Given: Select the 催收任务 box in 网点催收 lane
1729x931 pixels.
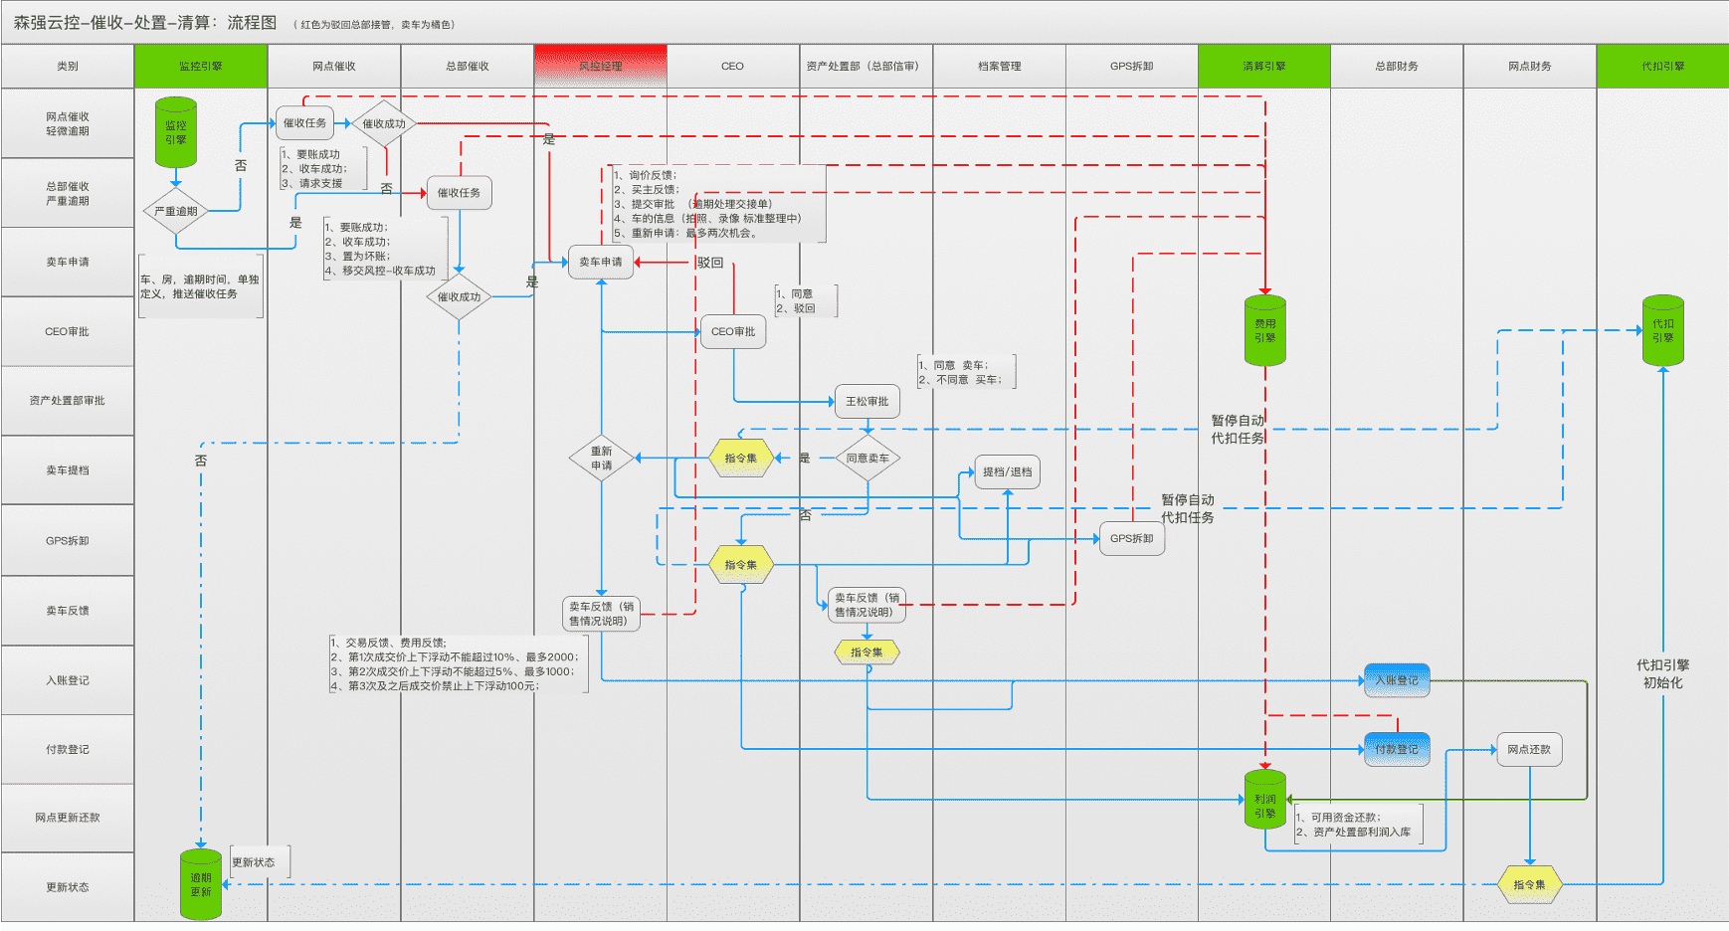Looking at the screenshot, I should click(x=304, y=123).
